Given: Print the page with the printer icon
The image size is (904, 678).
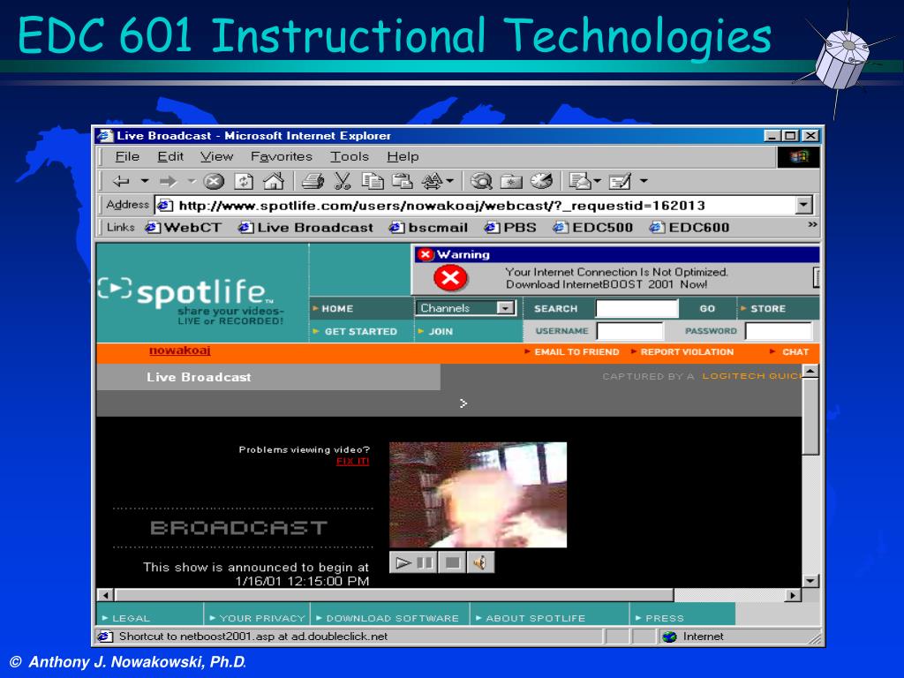Looking at the screenshot, I should (x=313, y=182).
